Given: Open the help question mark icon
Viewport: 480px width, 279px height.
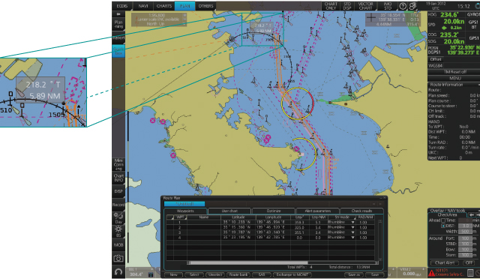Looking at the screenshot, I should tap(403, 6).
